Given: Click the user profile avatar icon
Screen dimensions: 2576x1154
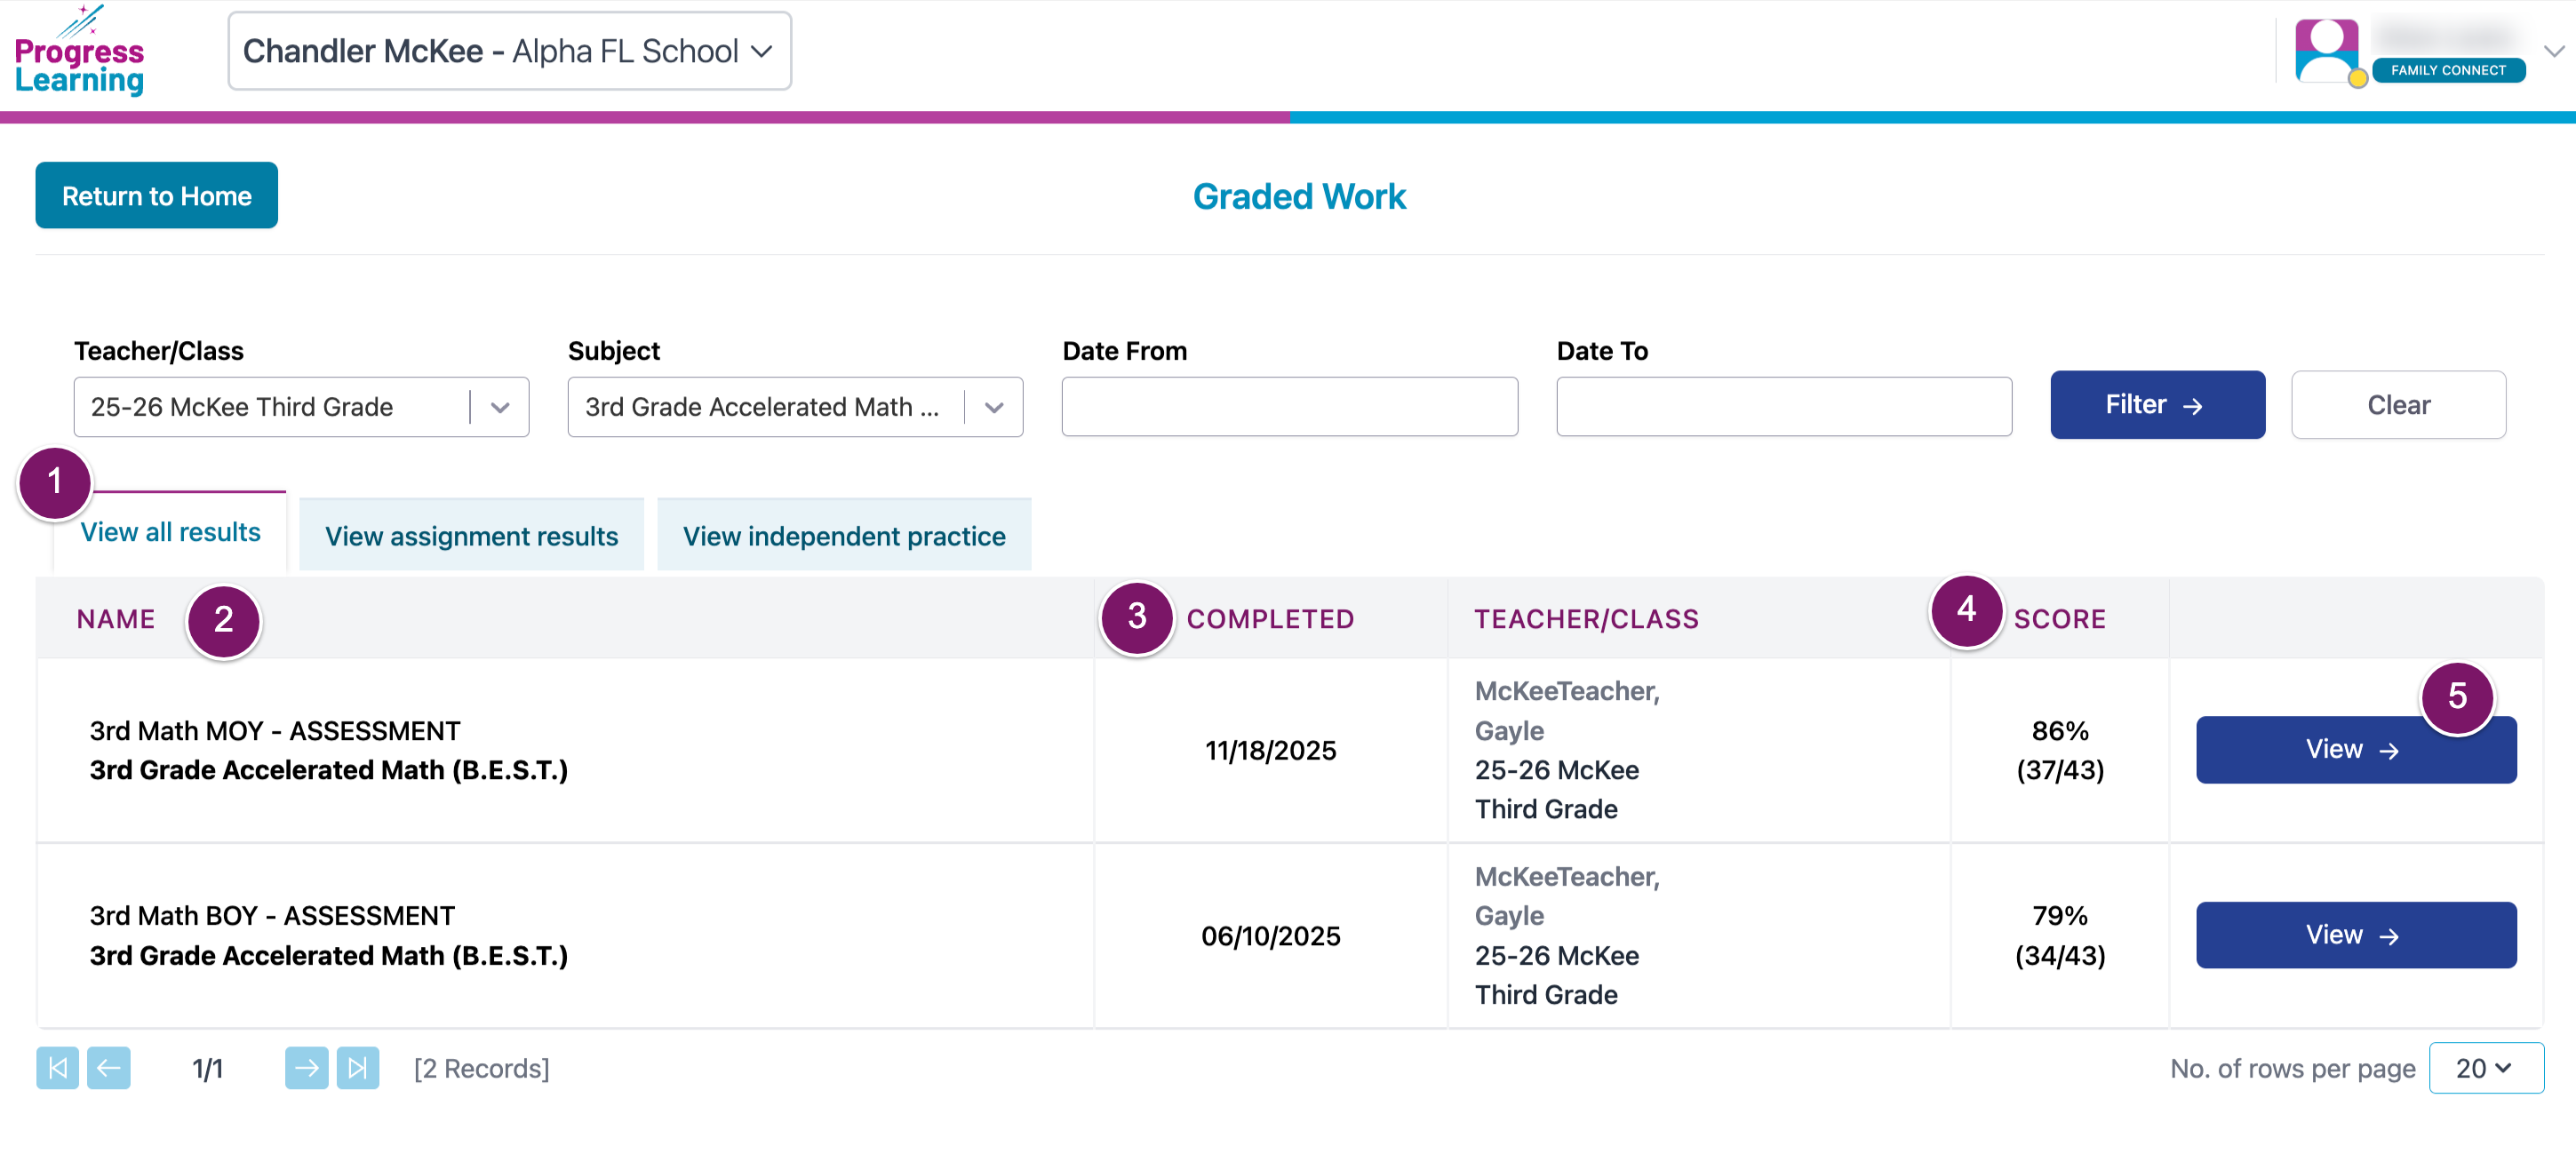Looking at the screenshot, I should (2325, 51).
